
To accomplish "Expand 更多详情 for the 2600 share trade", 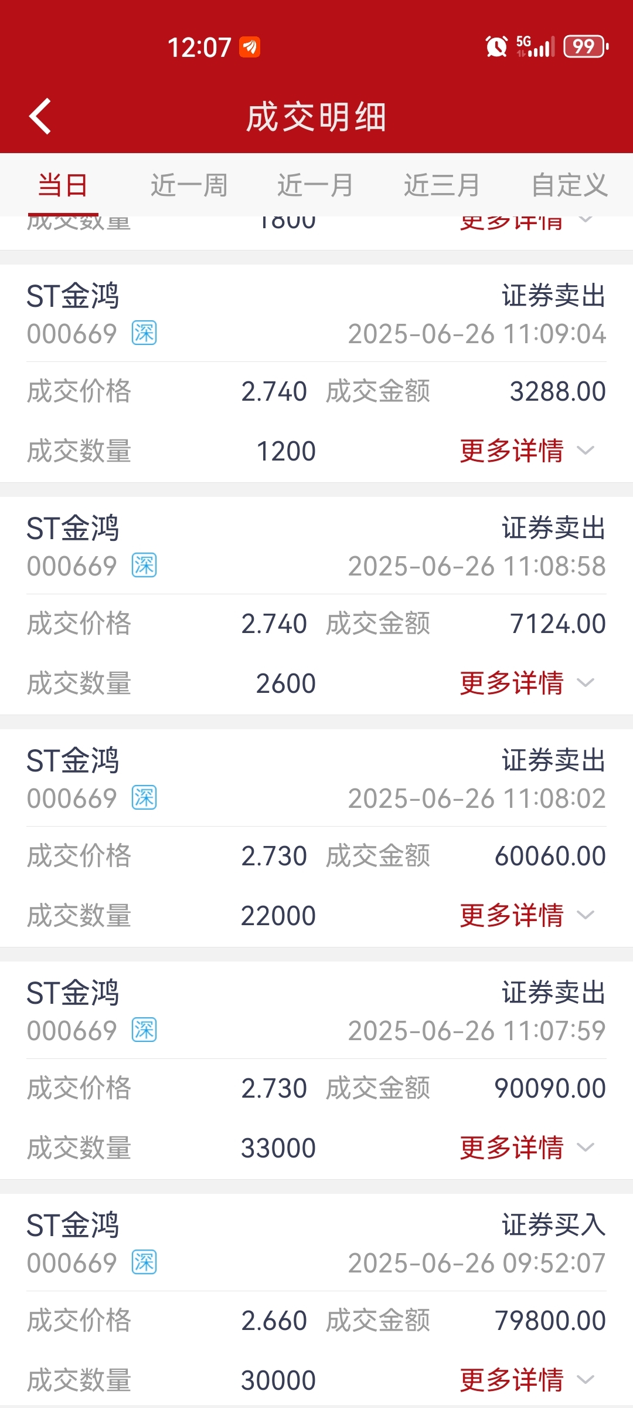I will pyautogui.click(x=527, y=683).
